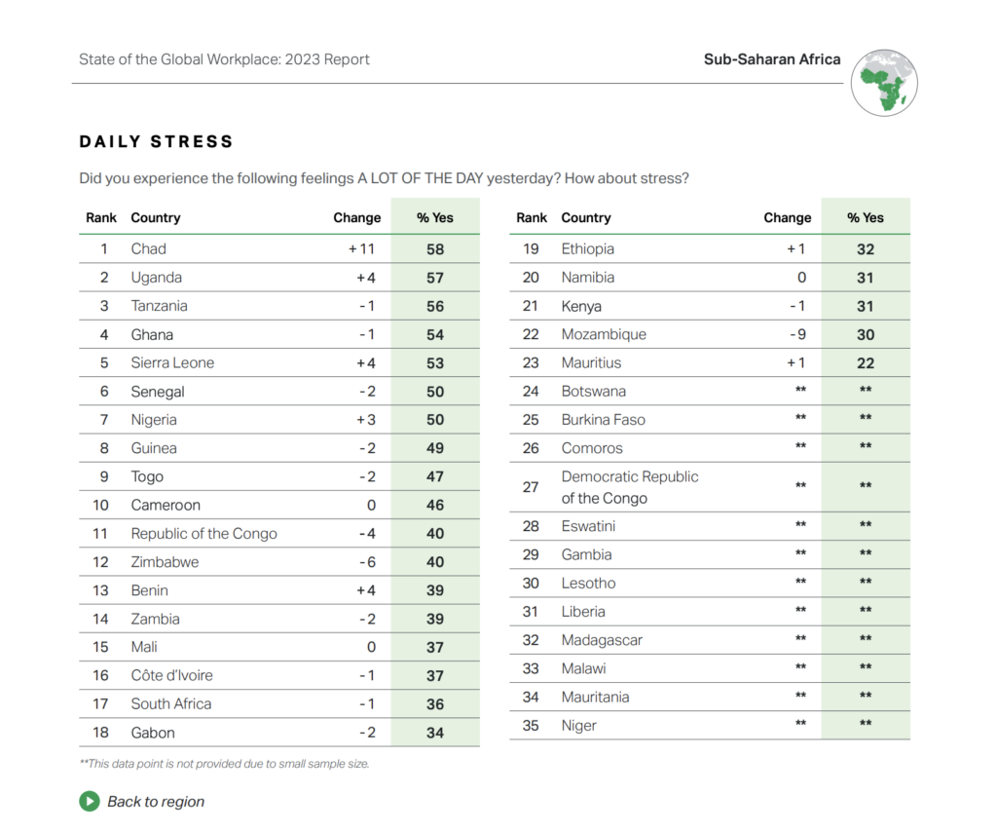The image size is (997, 832).
Task: Click the Republic of the Congo entry
Action: coord(204,534)
